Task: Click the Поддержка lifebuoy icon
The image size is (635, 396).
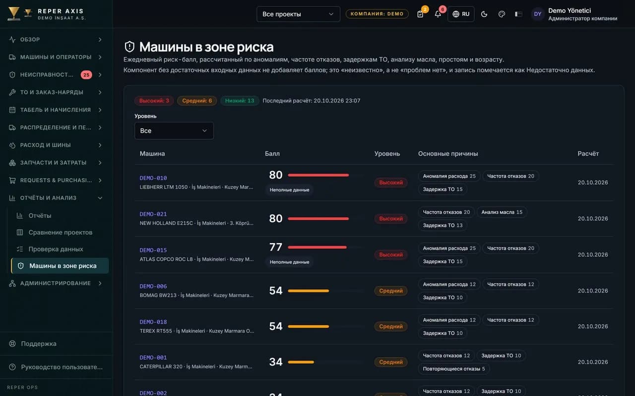Action: point(12,344)
